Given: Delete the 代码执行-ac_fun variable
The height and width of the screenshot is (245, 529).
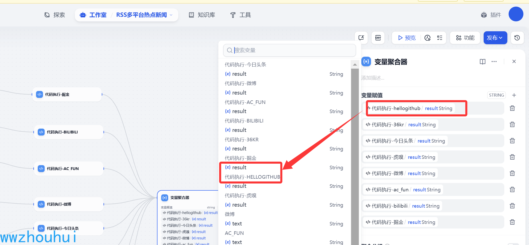Looking at the screenshot, I should [x=512, y=190].
